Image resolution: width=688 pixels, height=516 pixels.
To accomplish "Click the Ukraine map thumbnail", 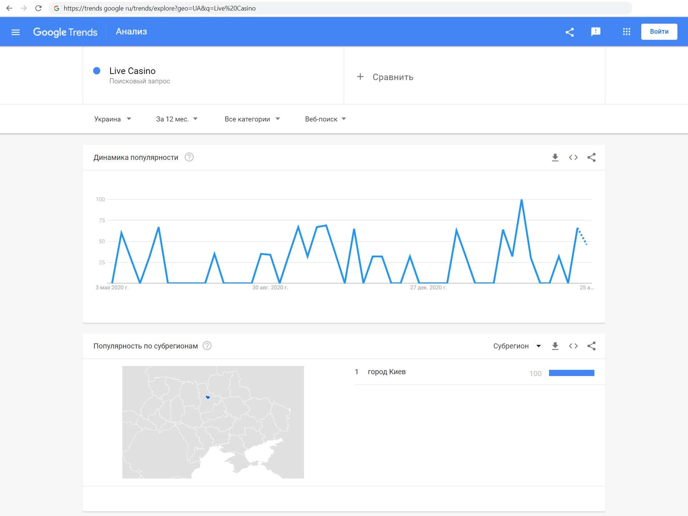I will click(x=213, y=422).
